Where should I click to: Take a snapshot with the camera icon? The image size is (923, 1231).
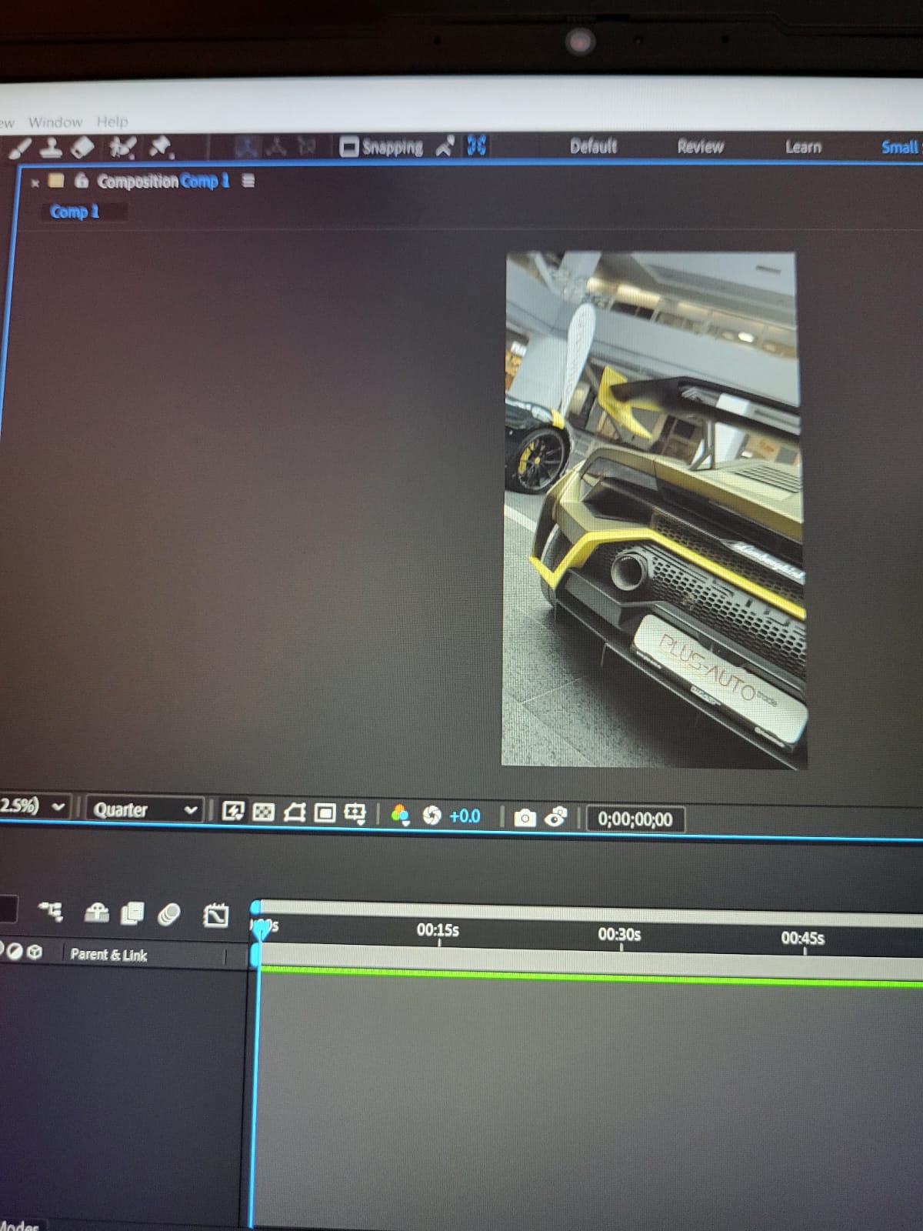pyautogui.click(x=525, y=817)
